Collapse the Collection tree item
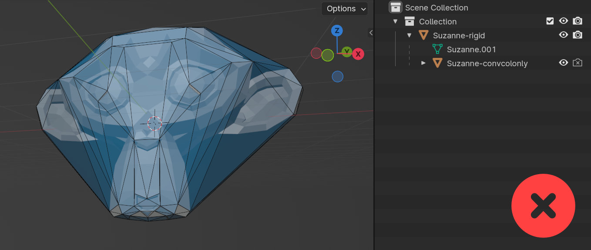 pos(395,21)
